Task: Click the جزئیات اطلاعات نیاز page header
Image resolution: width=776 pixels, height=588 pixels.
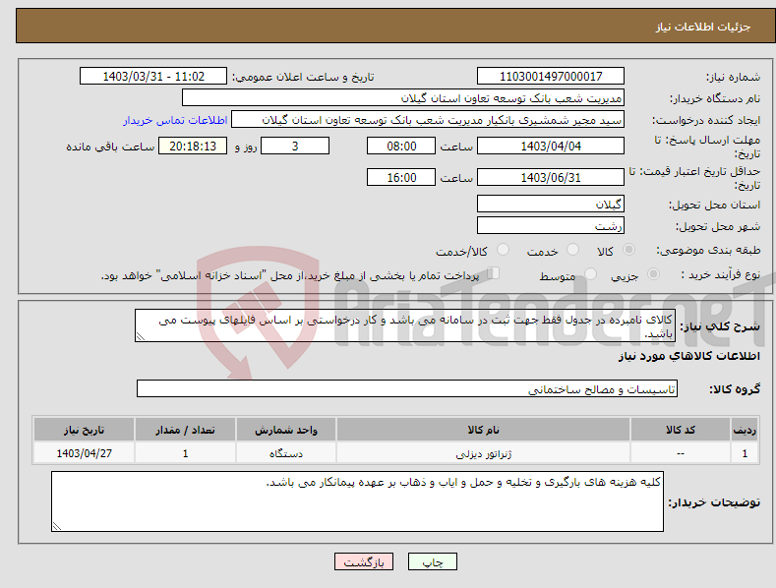Action: [x=703, y=27]
